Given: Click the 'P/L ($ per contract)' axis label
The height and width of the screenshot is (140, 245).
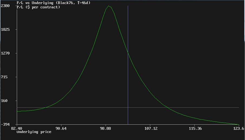Looking at the screenshot, I should 38,7.
